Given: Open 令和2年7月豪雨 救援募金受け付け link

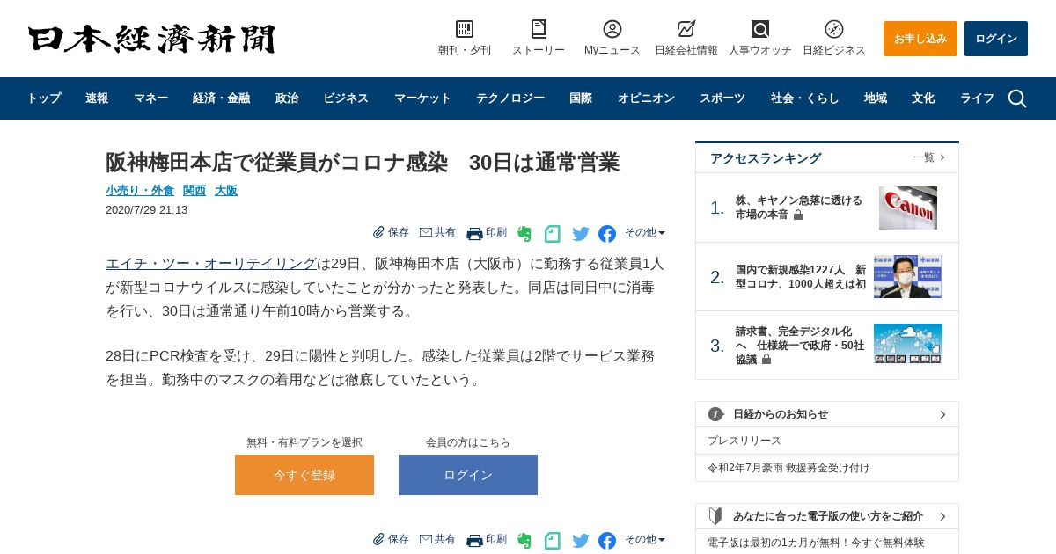Looking at the screenshot, I should pos(788,468).
